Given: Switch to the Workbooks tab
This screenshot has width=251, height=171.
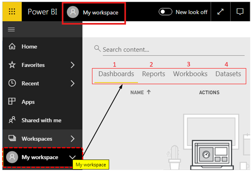Looking at the screenshot, I should 190,74.
